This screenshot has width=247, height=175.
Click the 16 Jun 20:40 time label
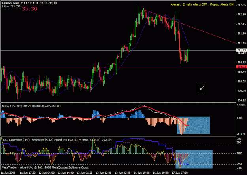(161, 173)
